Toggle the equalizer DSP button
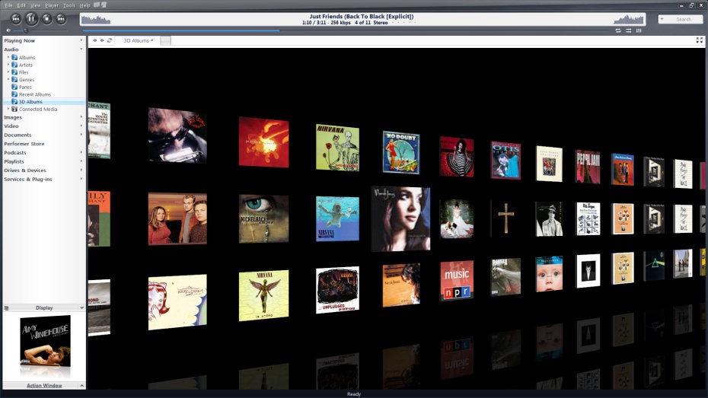 click(639, 30)
